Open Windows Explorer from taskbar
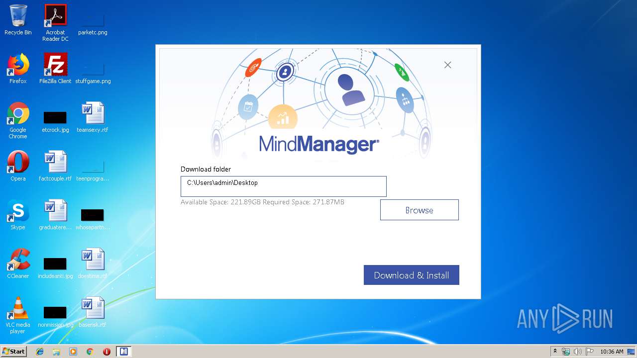Screen dimensions: 637x358 pyautogui.click(x=56, y=352)
